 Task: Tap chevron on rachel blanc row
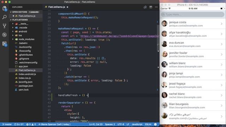(222, 95)
